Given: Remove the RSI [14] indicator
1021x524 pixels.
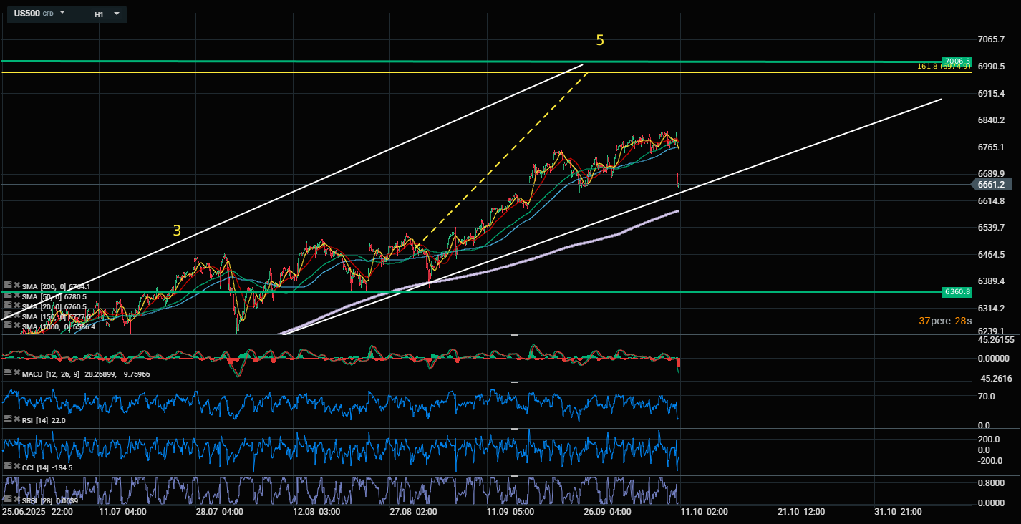Looking at the screenshot, I should pos(16,419).
